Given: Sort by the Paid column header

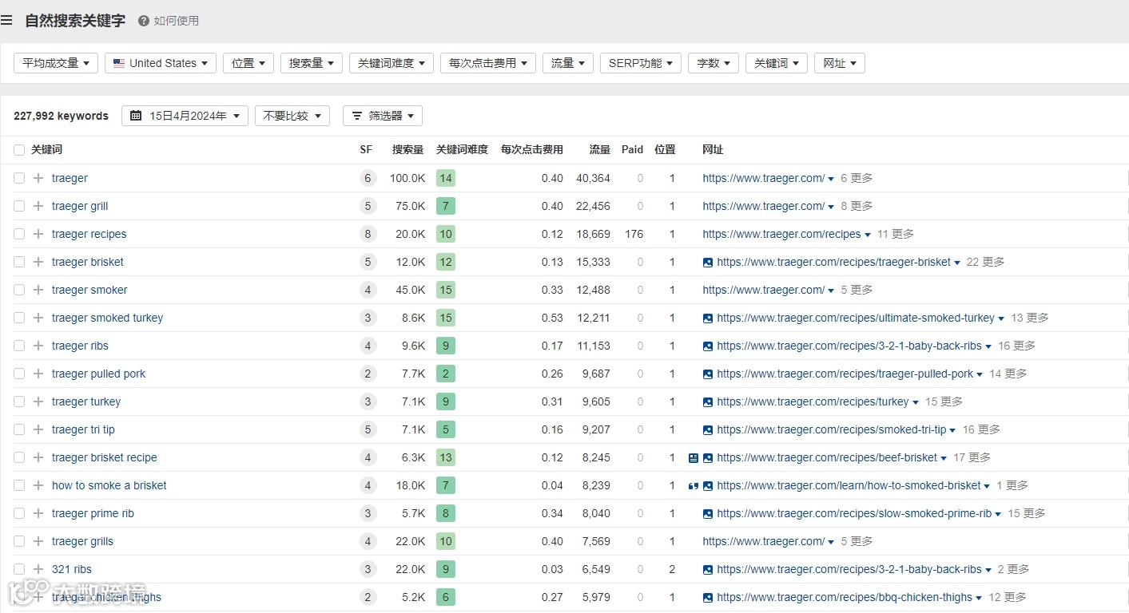Looking at the screenshot, I should 633,149.
